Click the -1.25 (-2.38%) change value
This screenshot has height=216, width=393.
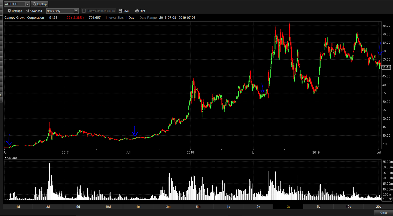[74, 17]
